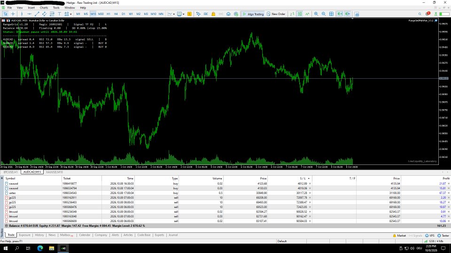This screenshot has width=451, height=253.
Task: Switch chart to H1 timeframe
Action: (108, 14)
